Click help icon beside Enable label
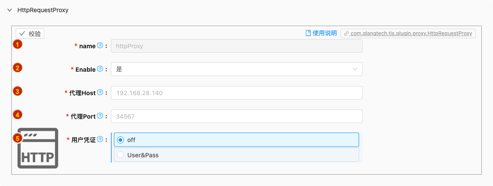The image size is (493, 186). click(100, 69)
